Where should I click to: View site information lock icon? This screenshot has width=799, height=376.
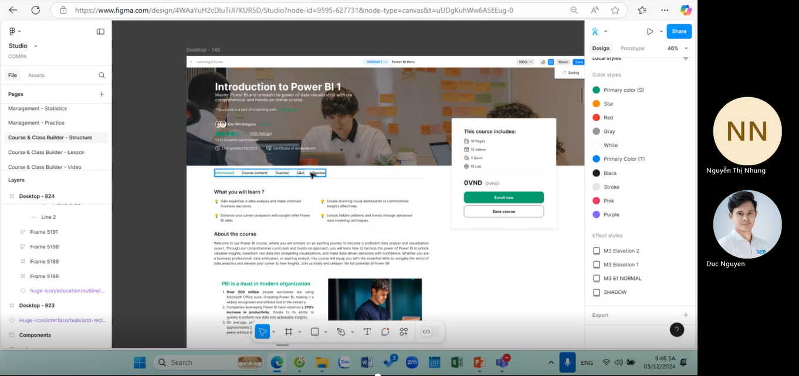point(63,10)
